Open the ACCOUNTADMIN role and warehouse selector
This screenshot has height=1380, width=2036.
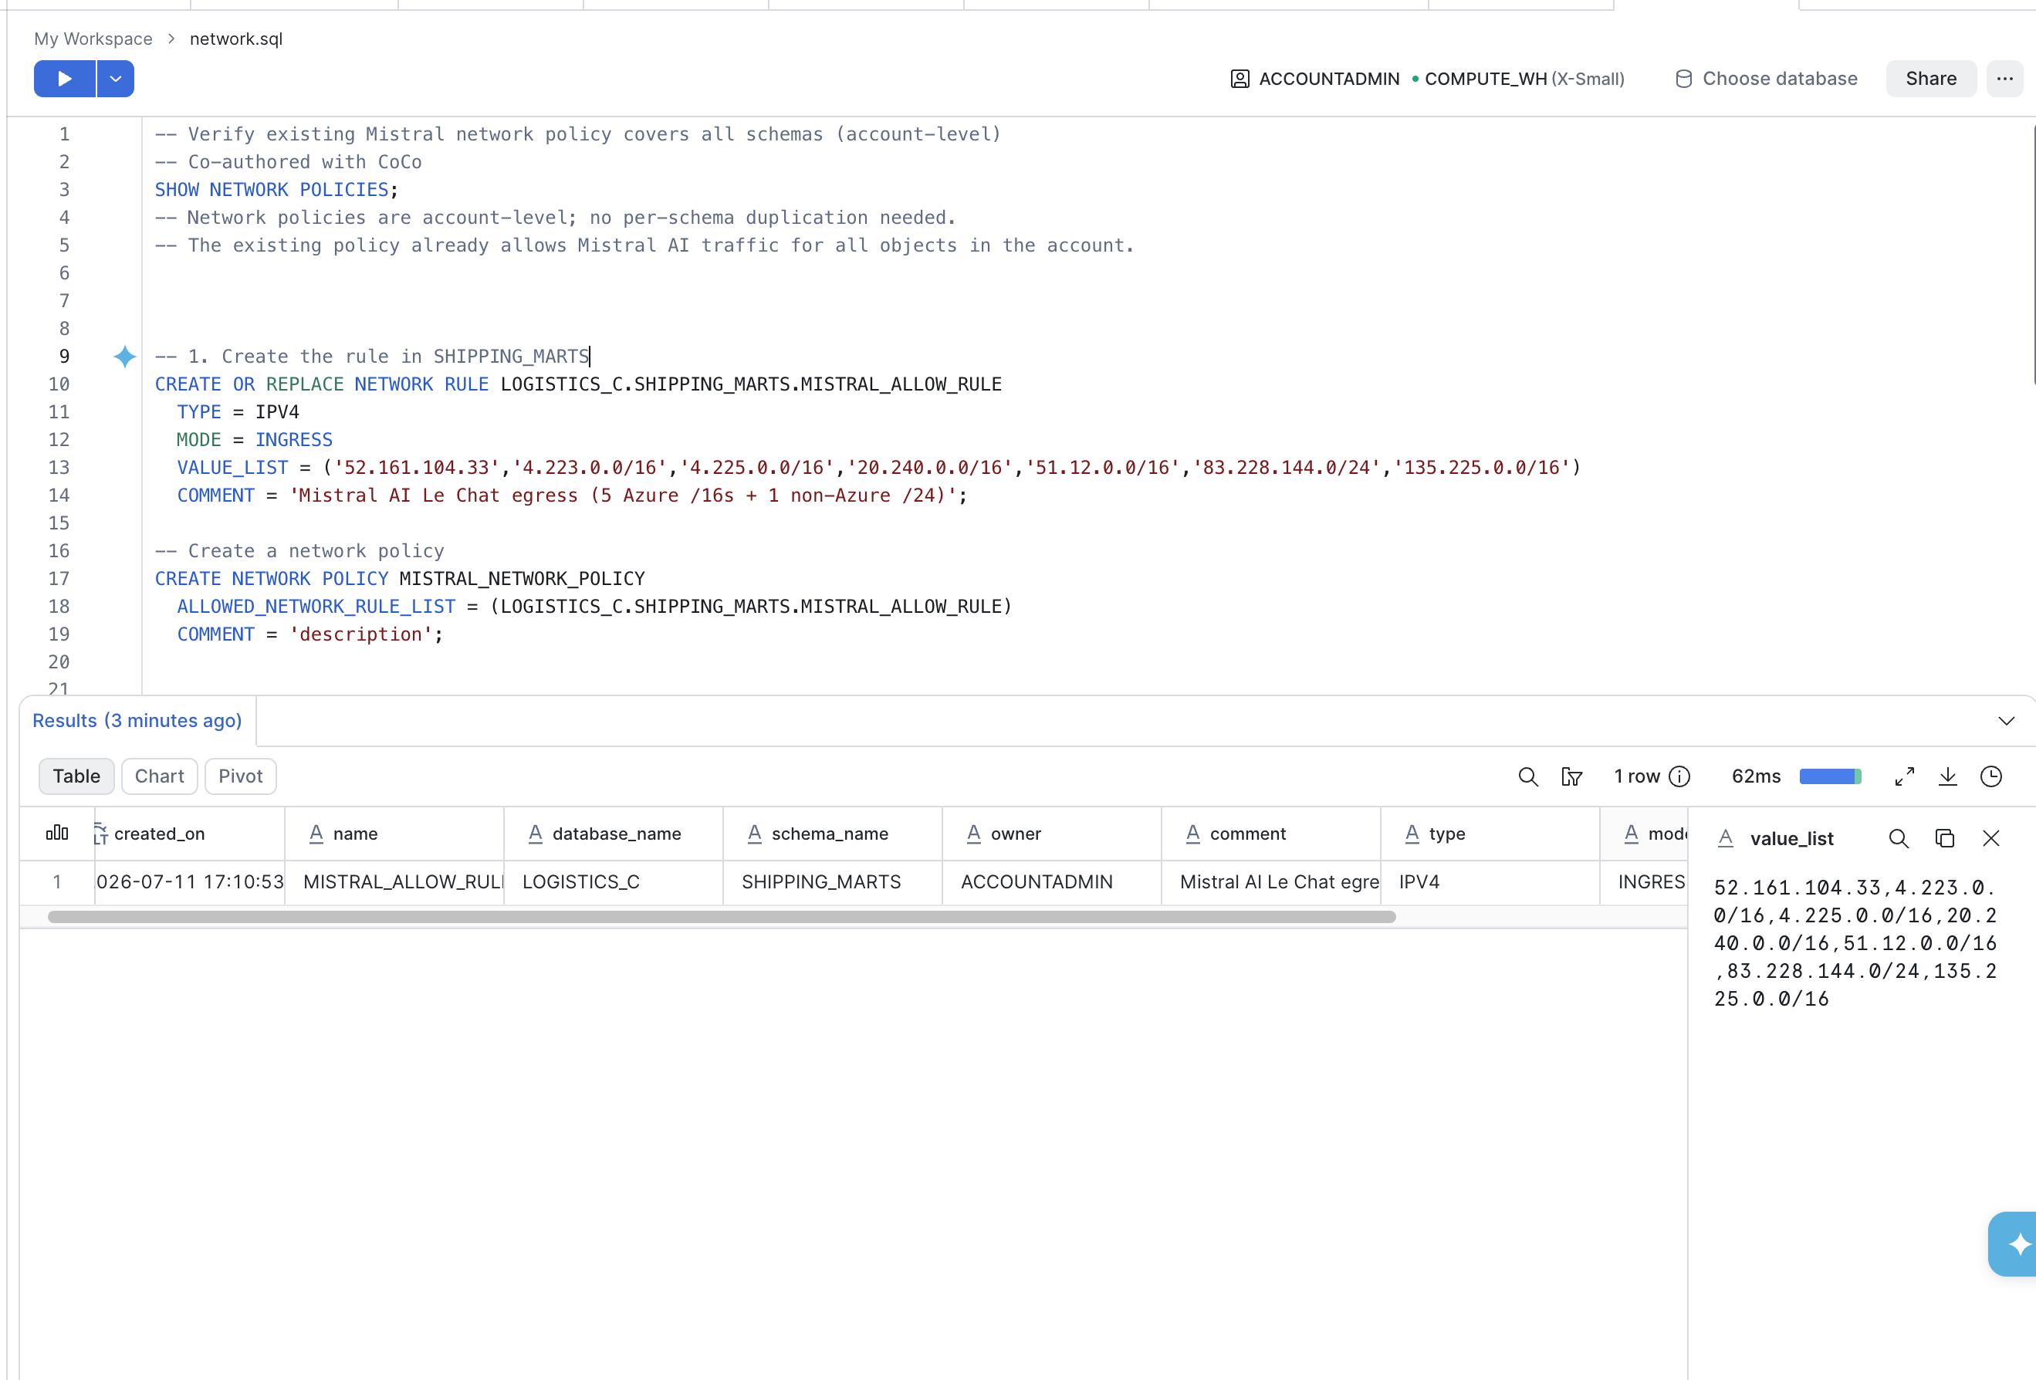(x=1427, y=79)
